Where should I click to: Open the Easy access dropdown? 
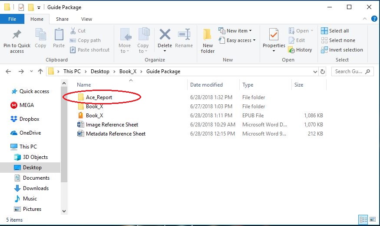254,40
